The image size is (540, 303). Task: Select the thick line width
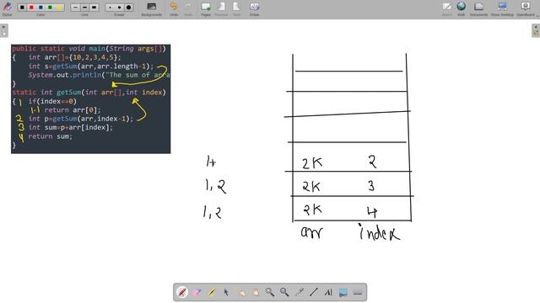click(94, 8)
